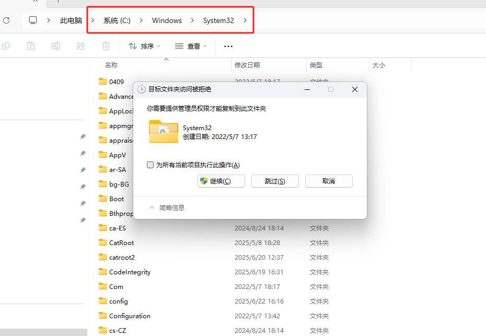Go to 此电脑 in the breadcrumb

[71, 20]
